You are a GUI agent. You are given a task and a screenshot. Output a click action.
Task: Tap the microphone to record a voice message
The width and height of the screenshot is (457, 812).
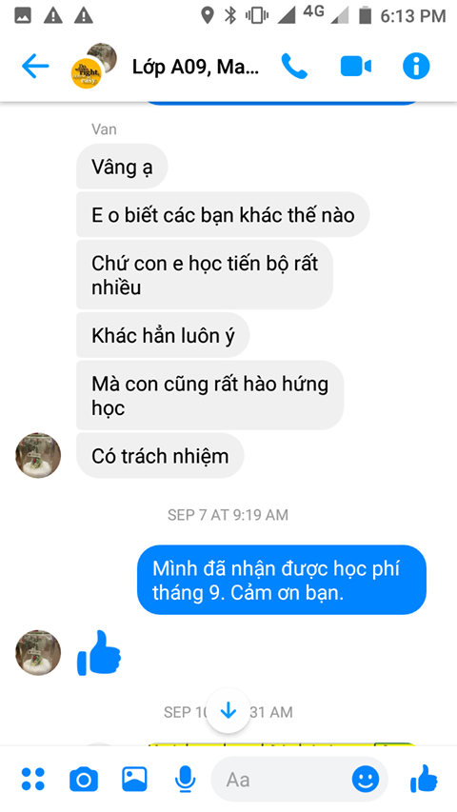[x=185, y=779]
